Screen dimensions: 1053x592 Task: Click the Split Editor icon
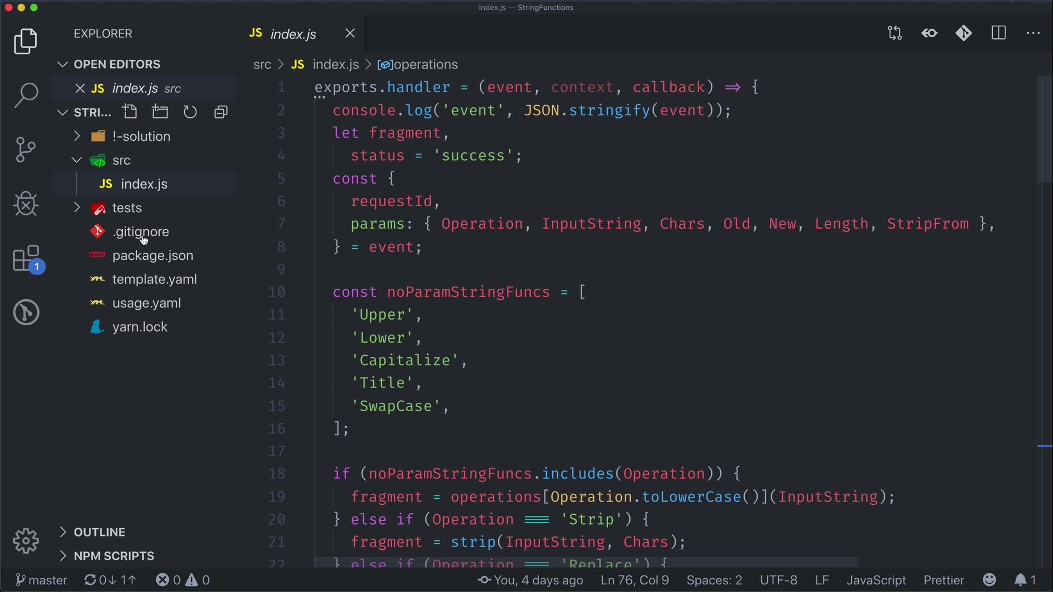tap(998, 33)
